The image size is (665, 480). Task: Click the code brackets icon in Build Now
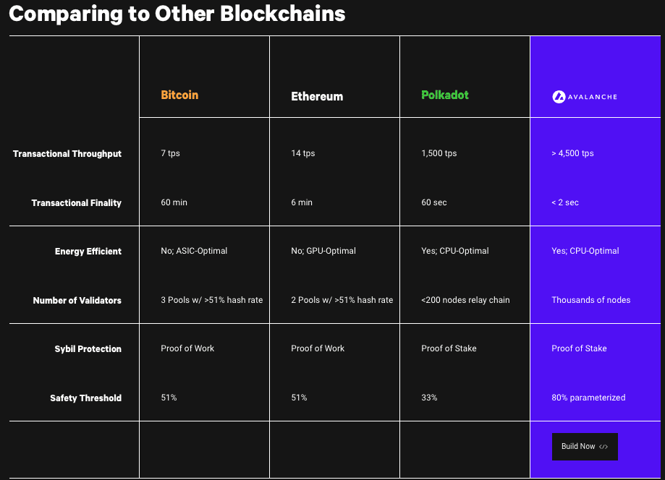603,447
